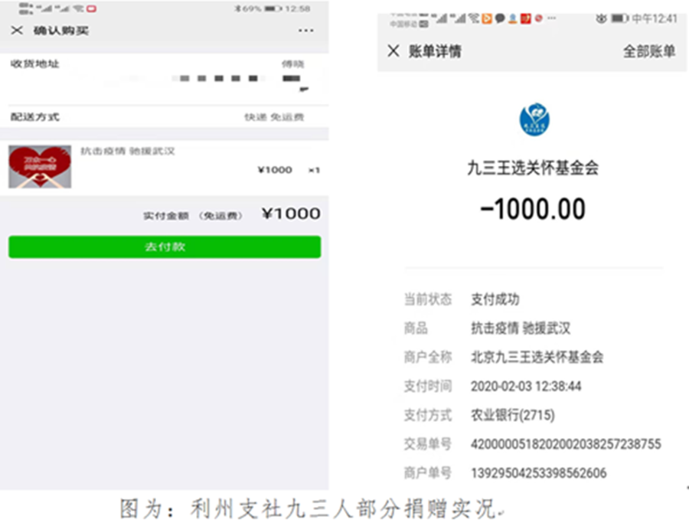Viewport: 689px width, 526px height.
Task: Click the 商户单号 number
Action: 539,473
